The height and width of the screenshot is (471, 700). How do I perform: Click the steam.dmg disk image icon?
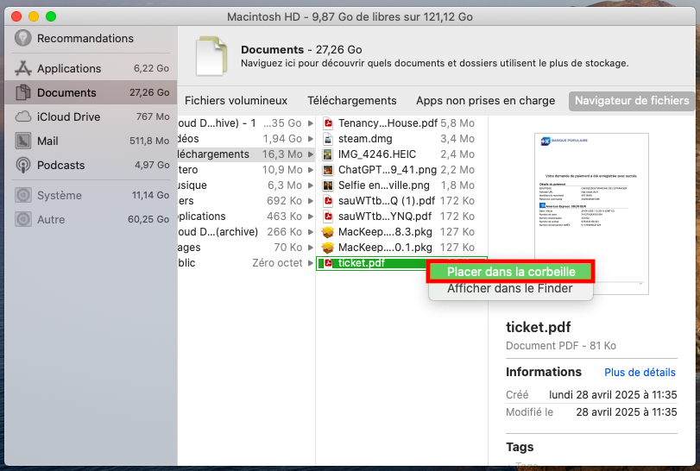tap(328, 139)
